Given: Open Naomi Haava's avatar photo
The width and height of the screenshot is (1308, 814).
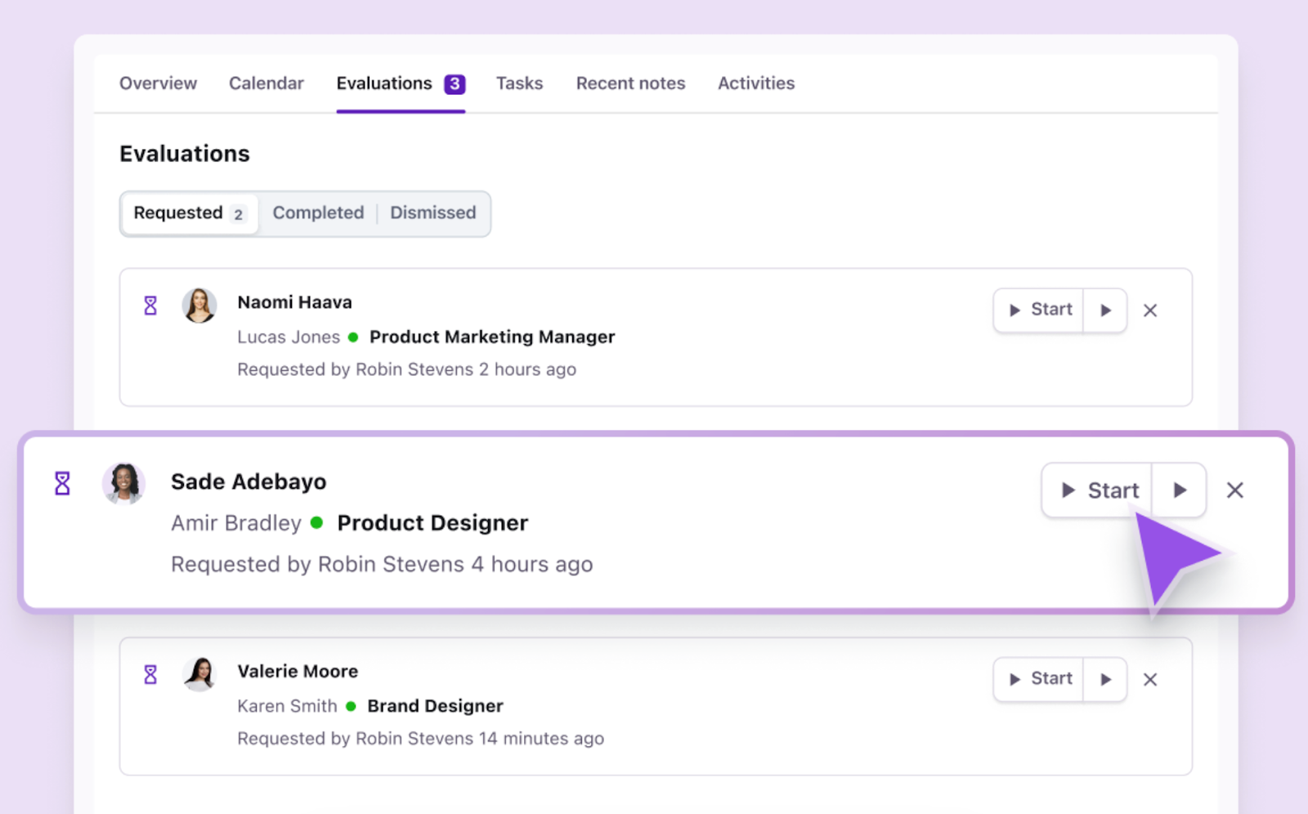Looking at the screenshot, I should (x=199, y=306).
